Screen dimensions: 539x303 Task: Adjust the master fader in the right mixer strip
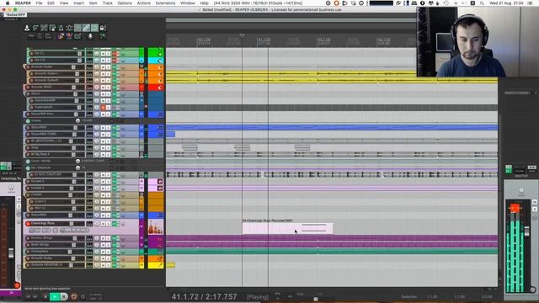[526, 231]
